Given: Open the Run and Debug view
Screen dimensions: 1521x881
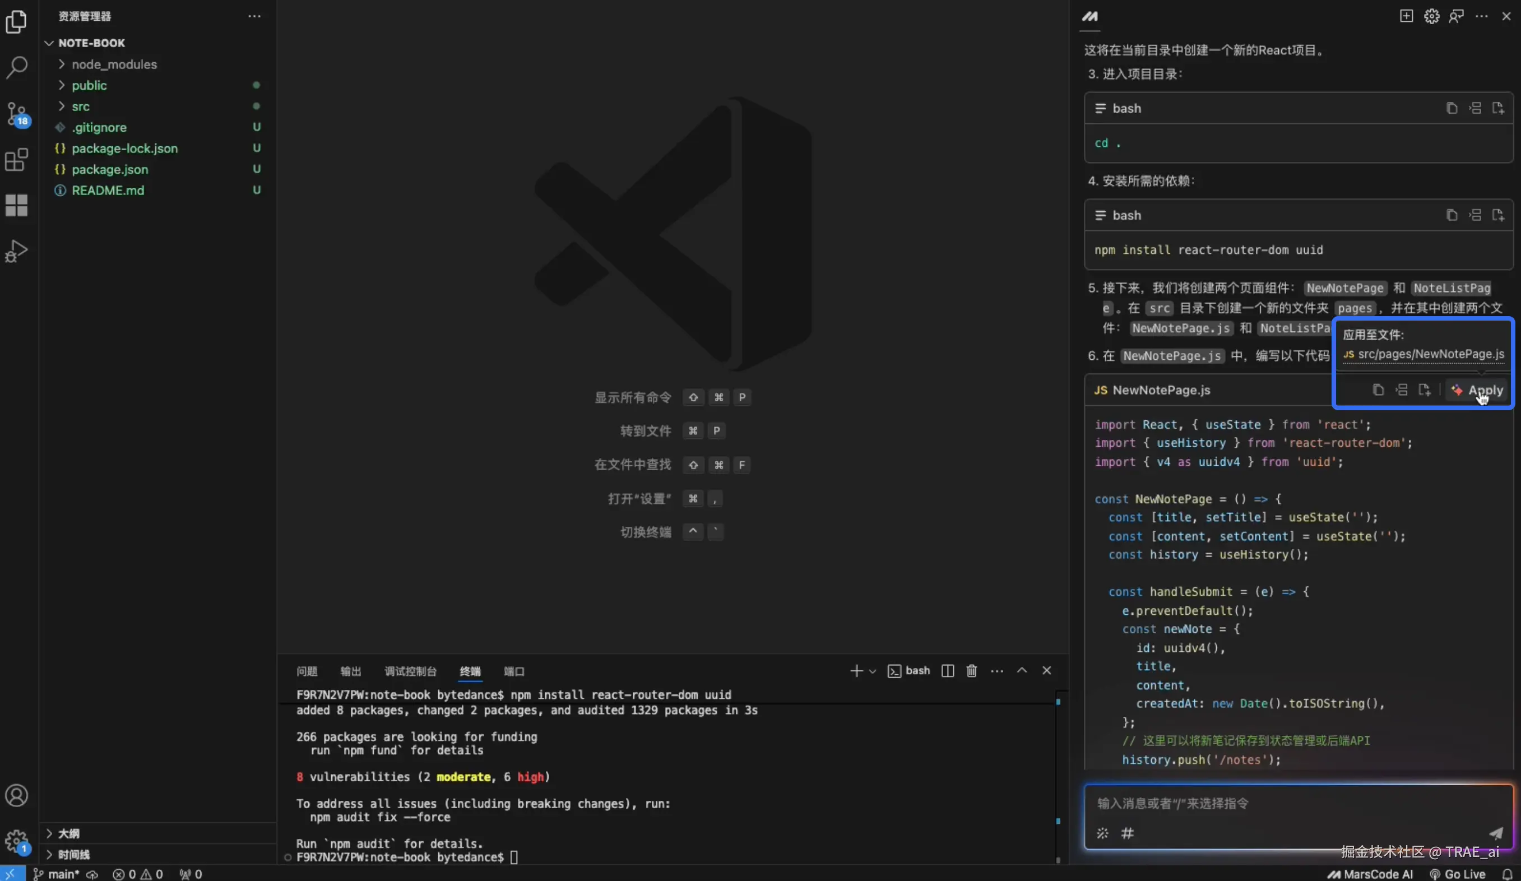Looking at the screenshot, I should pyautogui.click(x=16, y=251).
